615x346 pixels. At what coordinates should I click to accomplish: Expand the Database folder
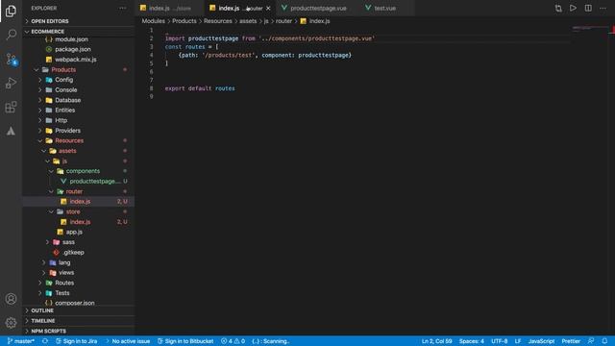[x=79, y=100]
